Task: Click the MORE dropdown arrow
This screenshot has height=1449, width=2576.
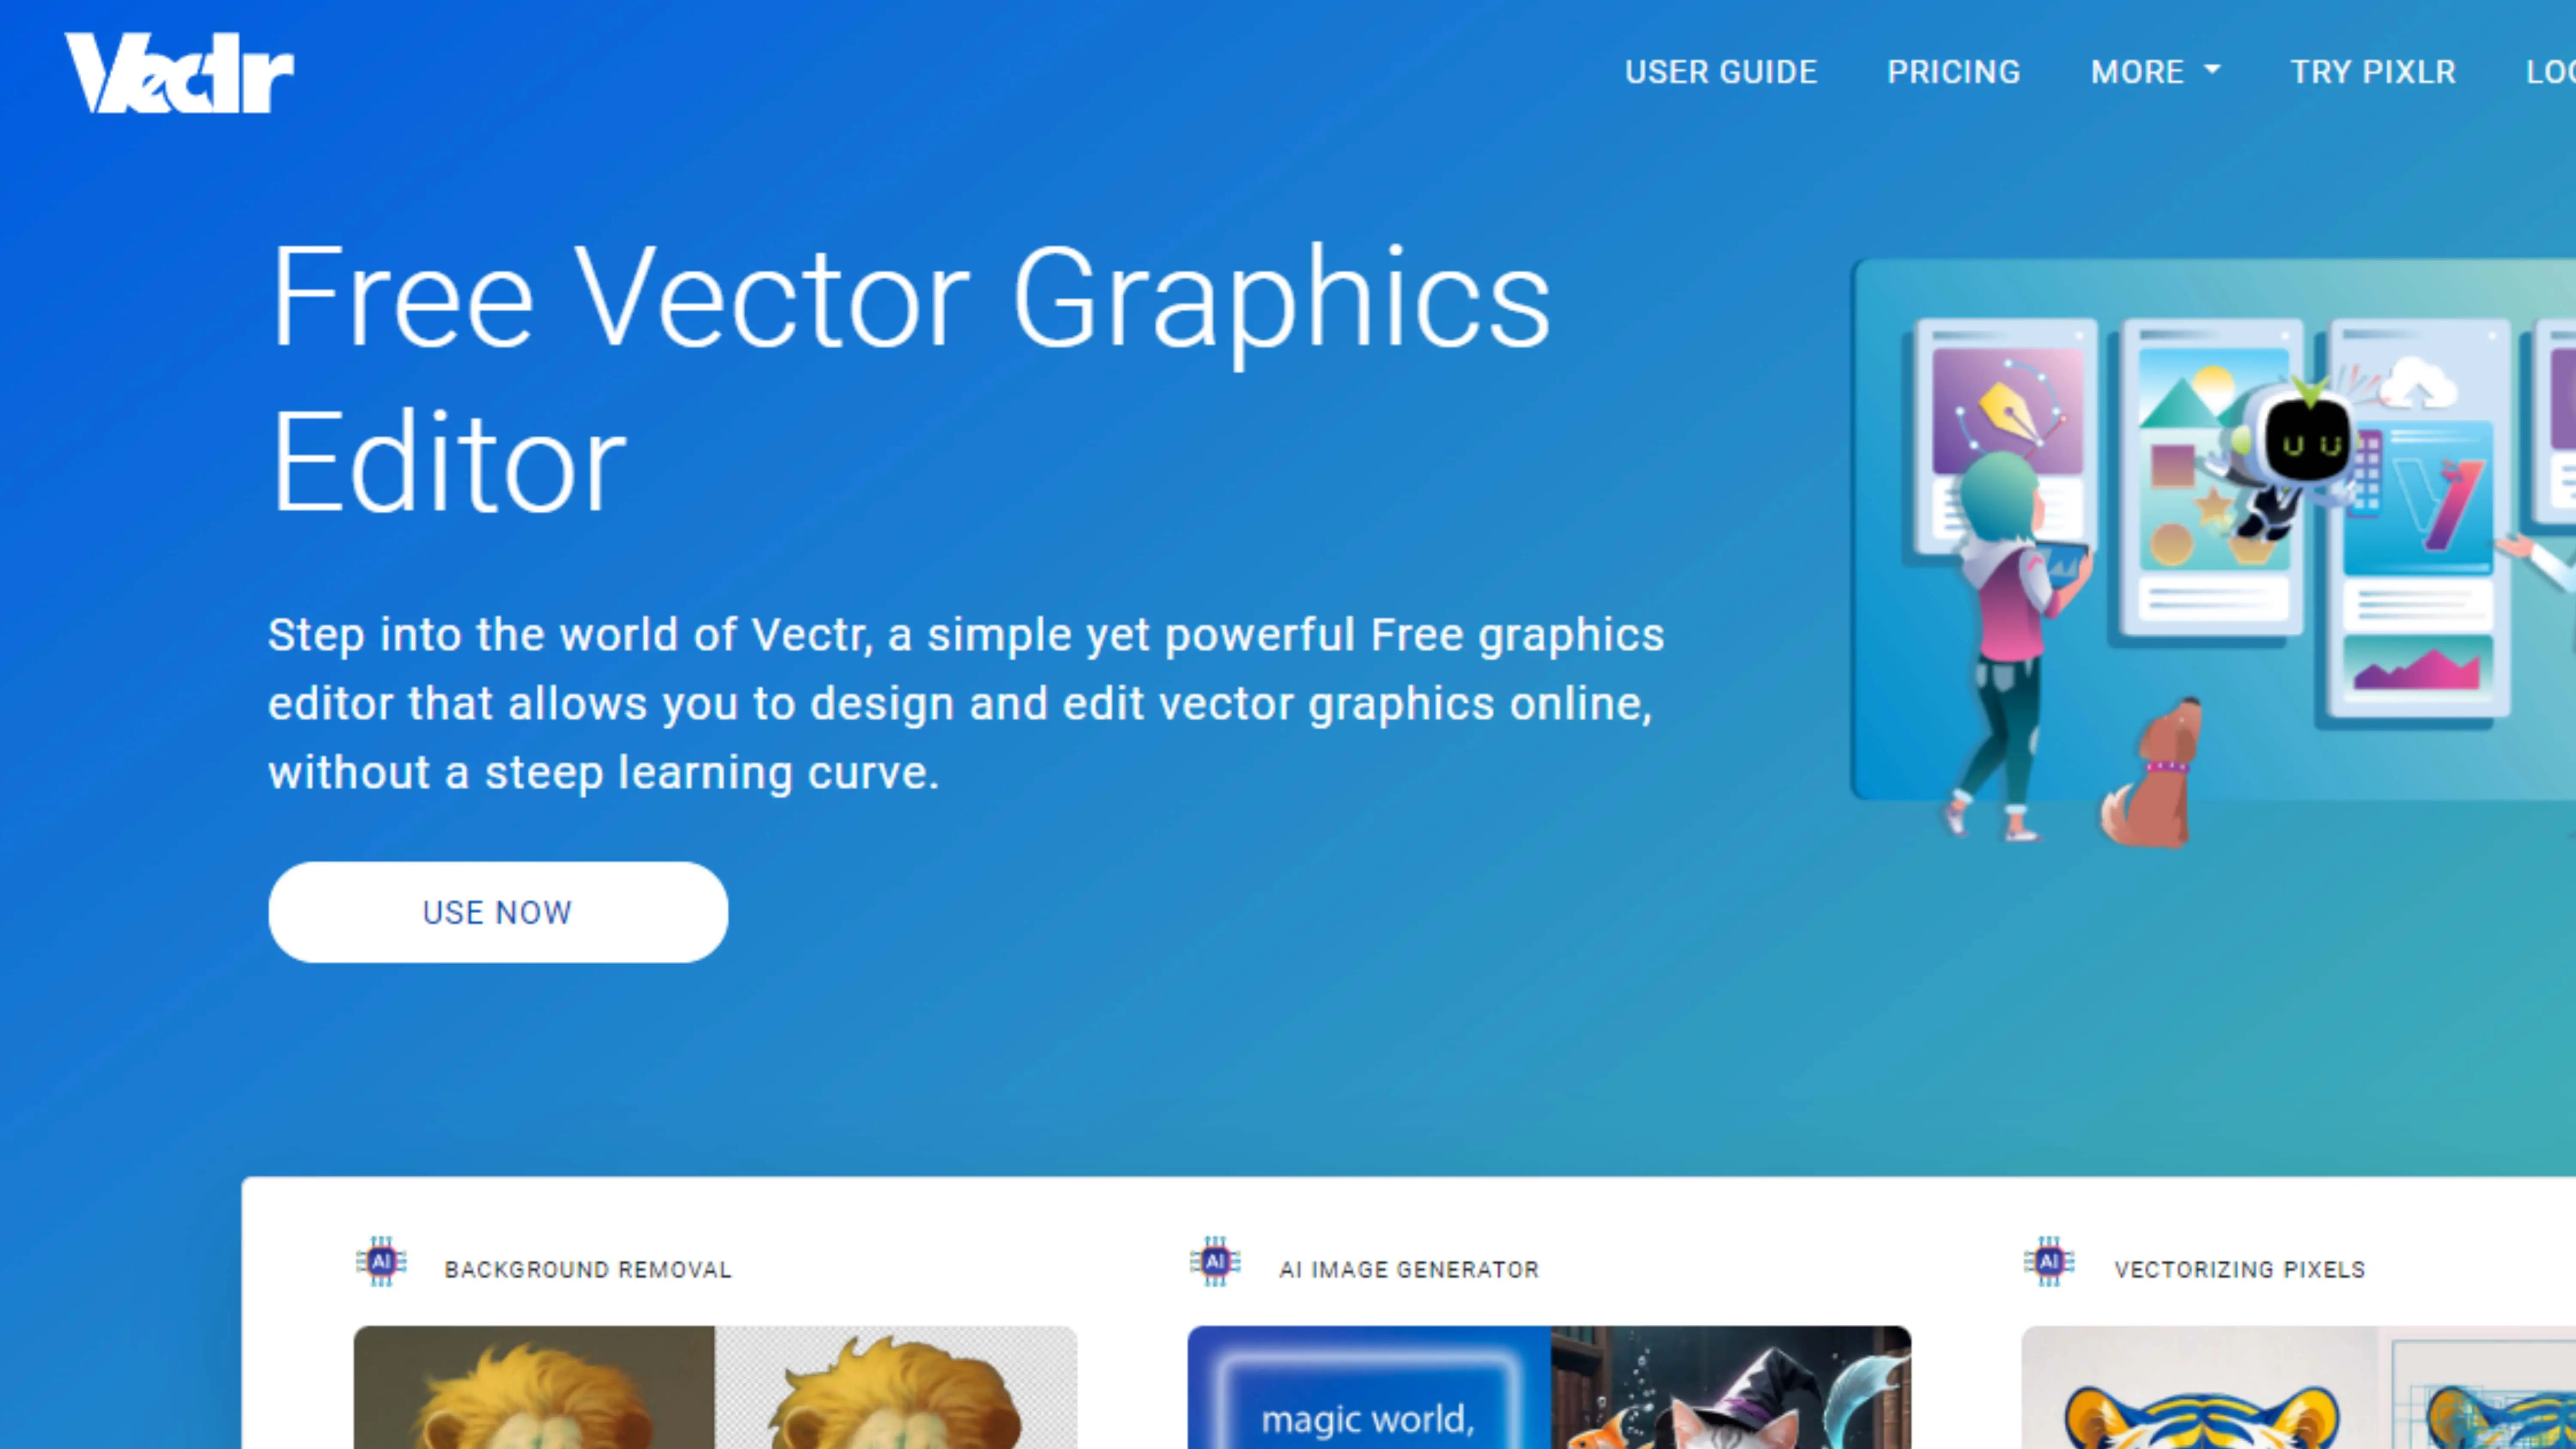Action: click(2212, 69)
